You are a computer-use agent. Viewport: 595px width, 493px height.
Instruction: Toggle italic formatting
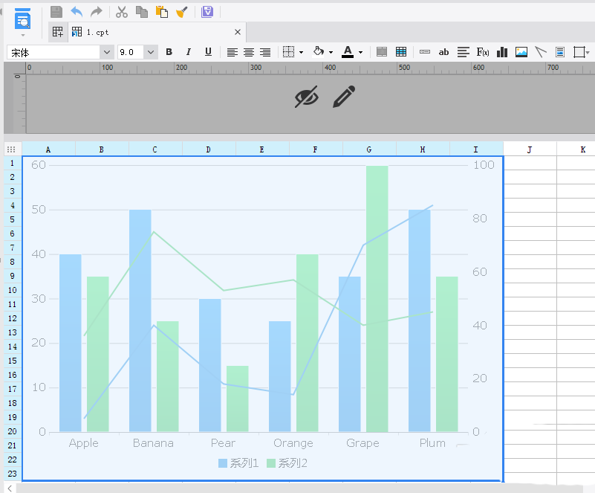pos(188,52)
